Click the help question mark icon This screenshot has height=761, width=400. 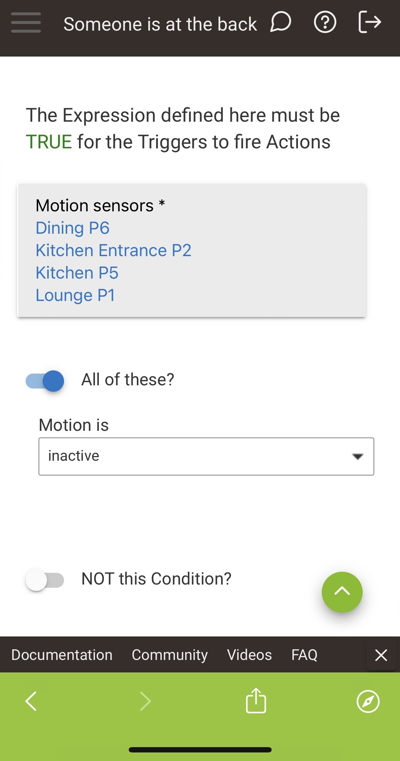[325, 22]
